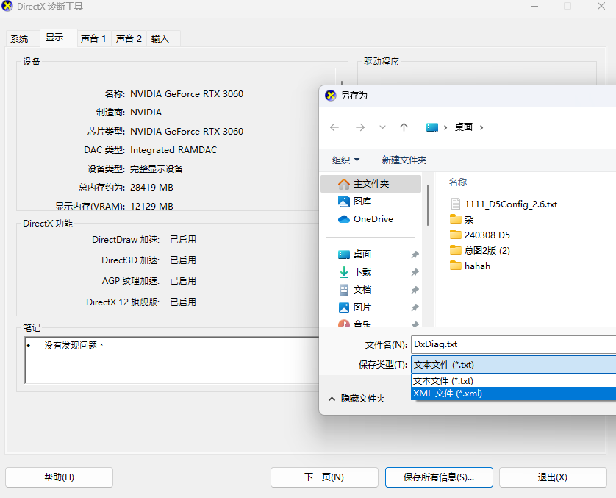
Task: Open pinned 下载 folder in navigation pane
Action: (x=362, y=272)
